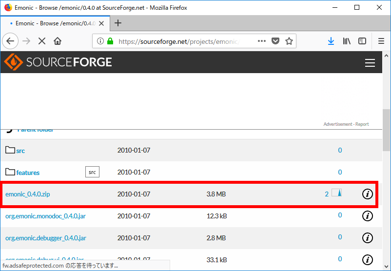Screen dimensions: 391x271
Task: Click the SourceForge logo
Action: (58, 62)
